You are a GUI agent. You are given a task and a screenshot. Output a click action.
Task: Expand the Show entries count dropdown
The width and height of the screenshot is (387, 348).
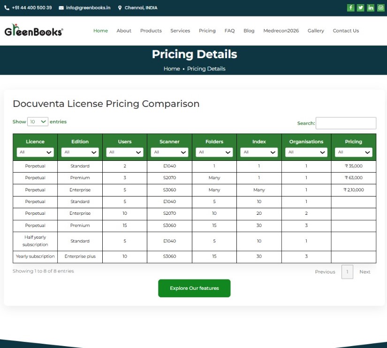coord(38,121)
